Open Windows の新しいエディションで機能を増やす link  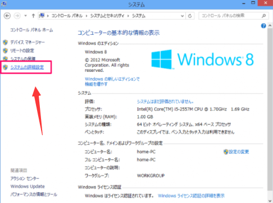pyautogui.click(x=112, y=81)
